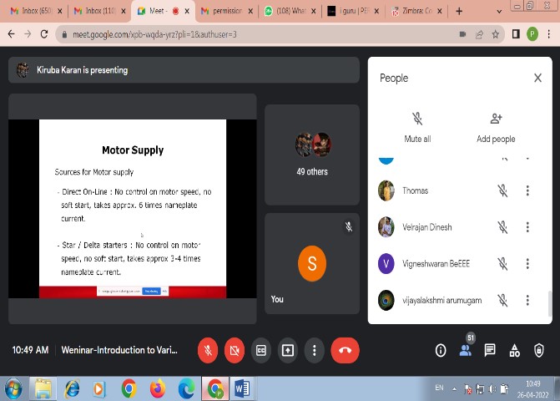560x401 pixels.
Task: Open more actions for Velrajan Dinesh
Action: pyautogui.click(x=527, y=226)
